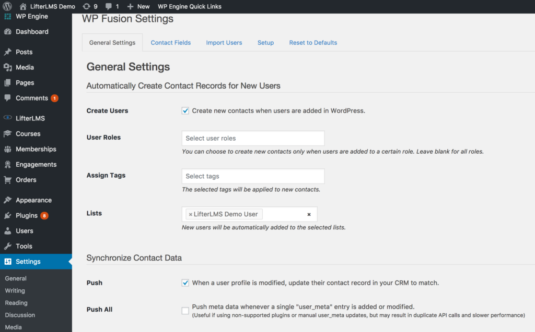Switch to the Import Users tab

click(224, 43)
